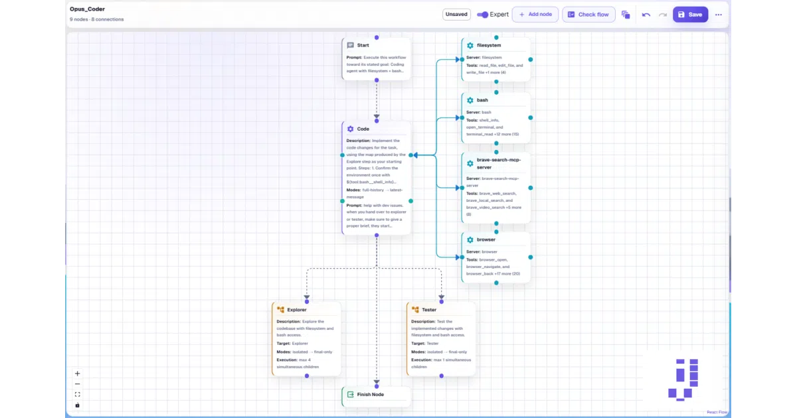
Task: Select the Tester subagent node
Action: (441, 339)
